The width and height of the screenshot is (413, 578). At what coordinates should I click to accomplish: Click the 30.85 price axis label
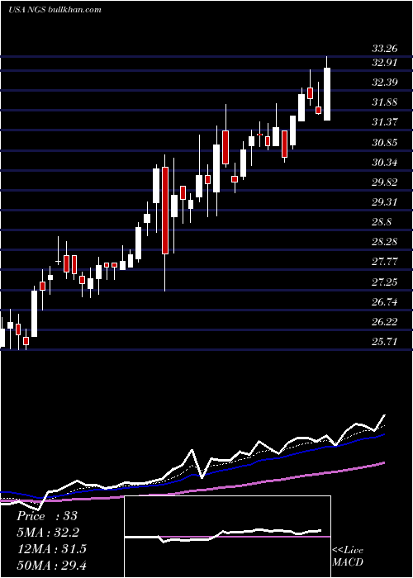point(385,142)
